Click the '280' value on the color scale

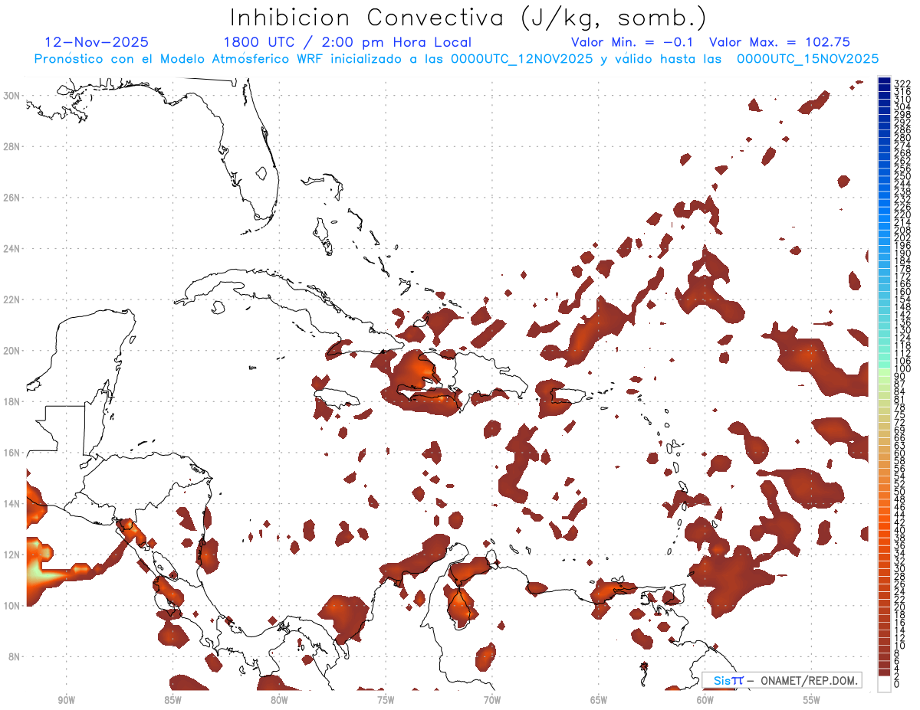[x=902, y=138]
